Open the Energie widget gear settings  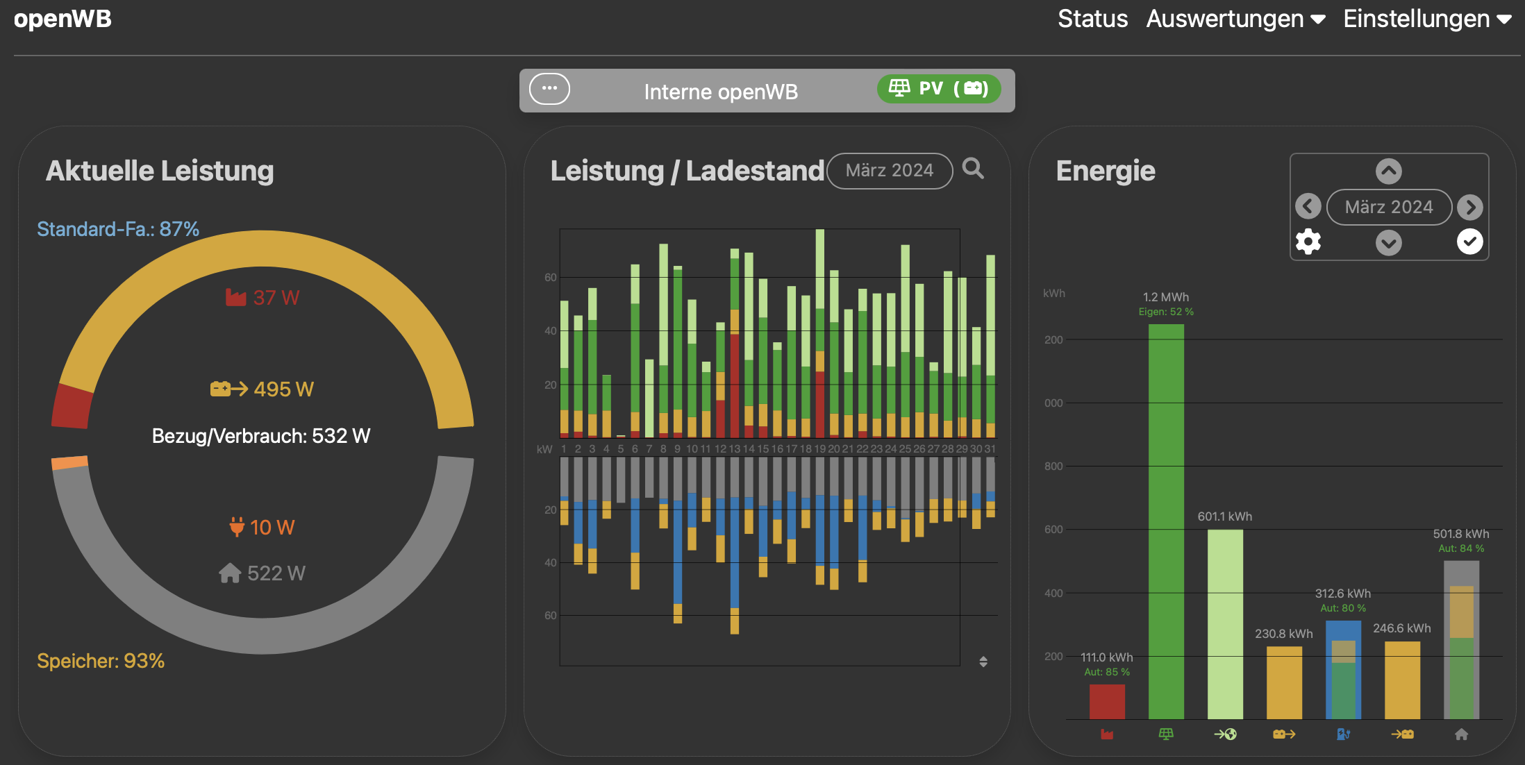click(x=1308, y=242)
